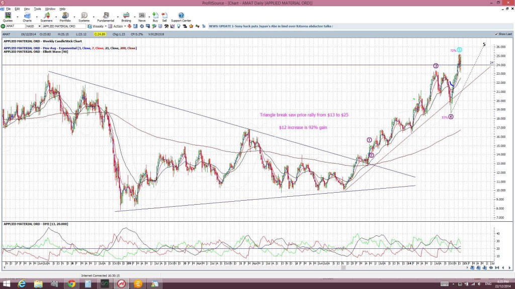
Task: Open the Calculator from the taskbar
Action: pyautogui.click(x=88, y=284)
